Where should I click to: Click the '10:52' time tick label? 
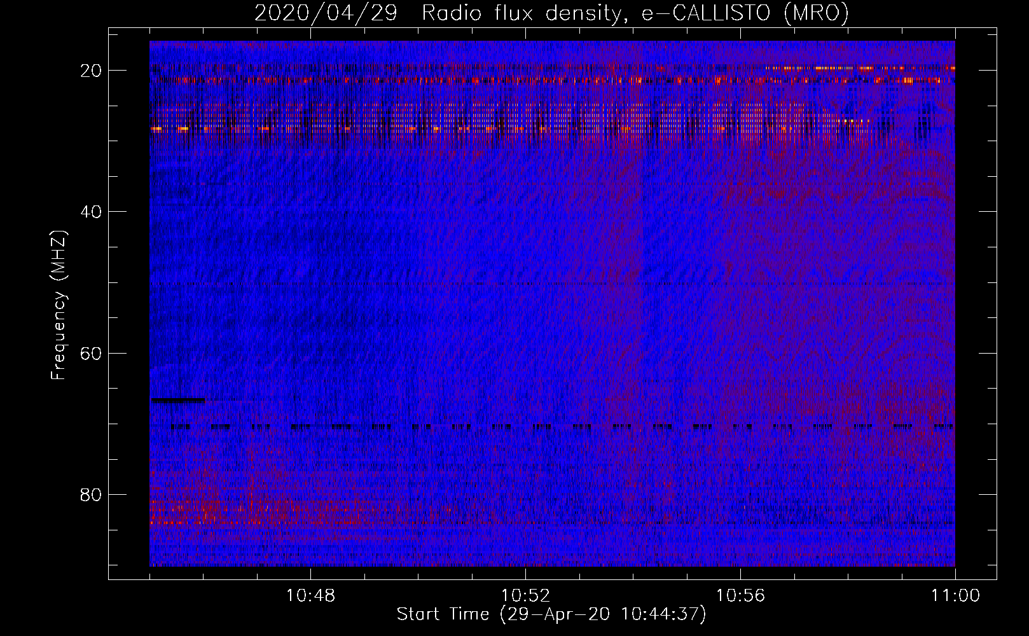(525, 596)
